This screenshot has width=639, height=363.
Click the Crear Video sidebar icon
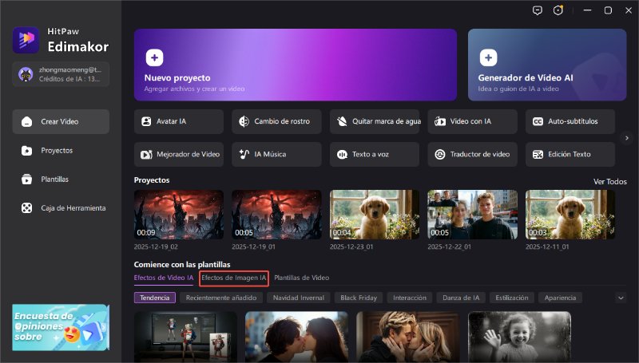coord(27,122)
